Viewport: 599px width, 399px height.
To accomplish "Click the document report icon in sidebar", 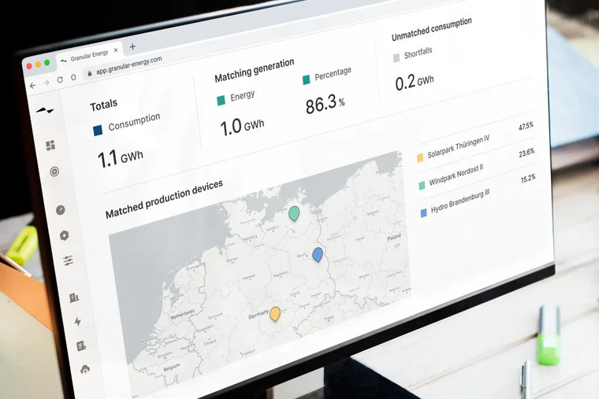I will 80,345.
